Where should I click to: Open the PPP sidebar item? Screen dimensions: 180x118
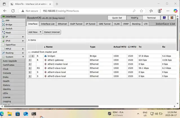[13, 21]
